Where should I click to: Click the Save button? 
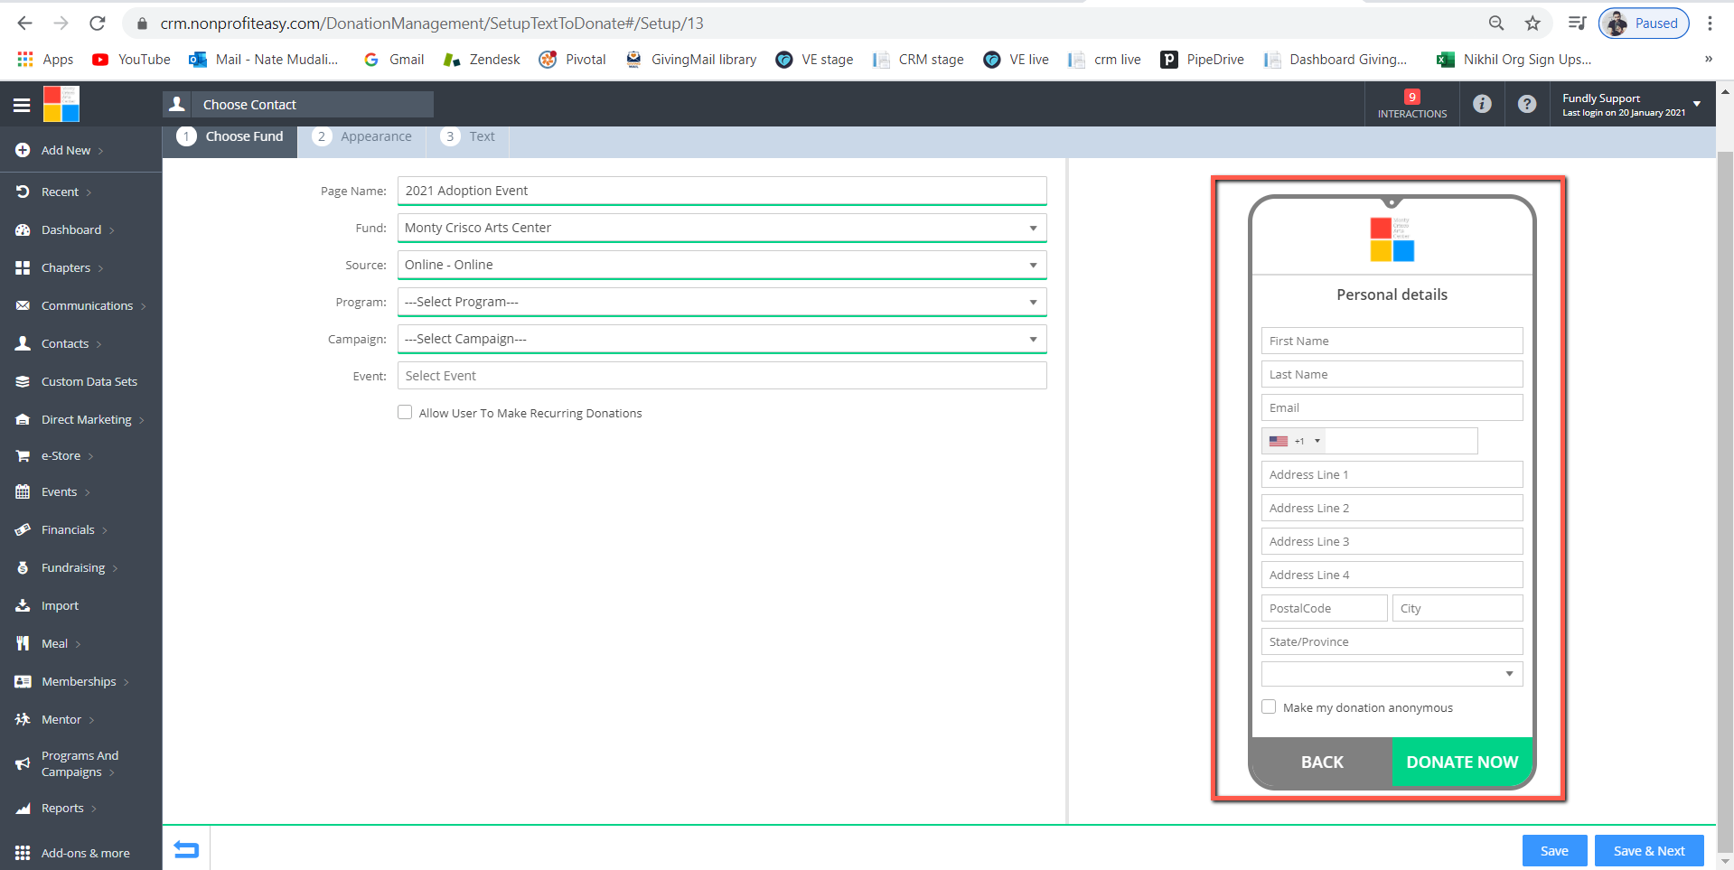(1554, 851)
